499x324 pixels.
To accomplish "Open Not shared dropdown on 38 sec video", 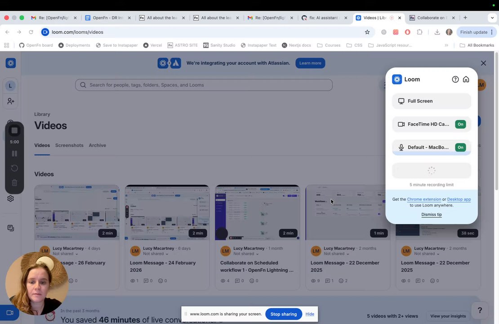I will click(427, 254).
